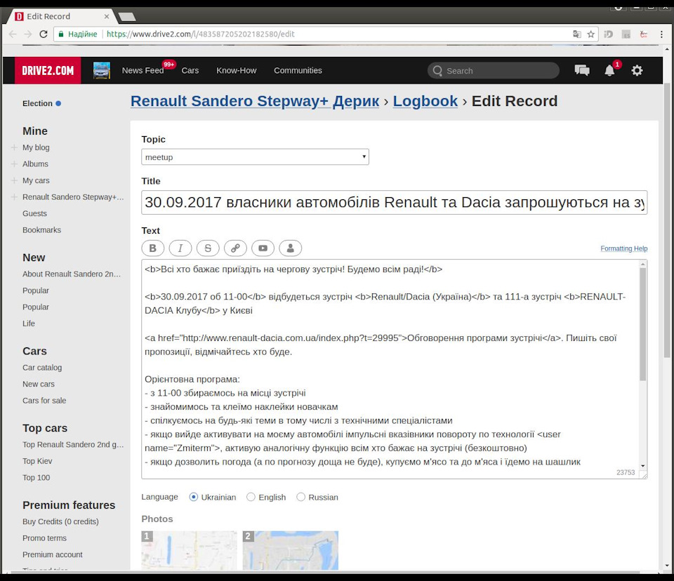Image resolution: width=674 pixels, height=581 pixels.
Task: Open Bookmarks link in sidebar
Action: (x=41, y=230)
